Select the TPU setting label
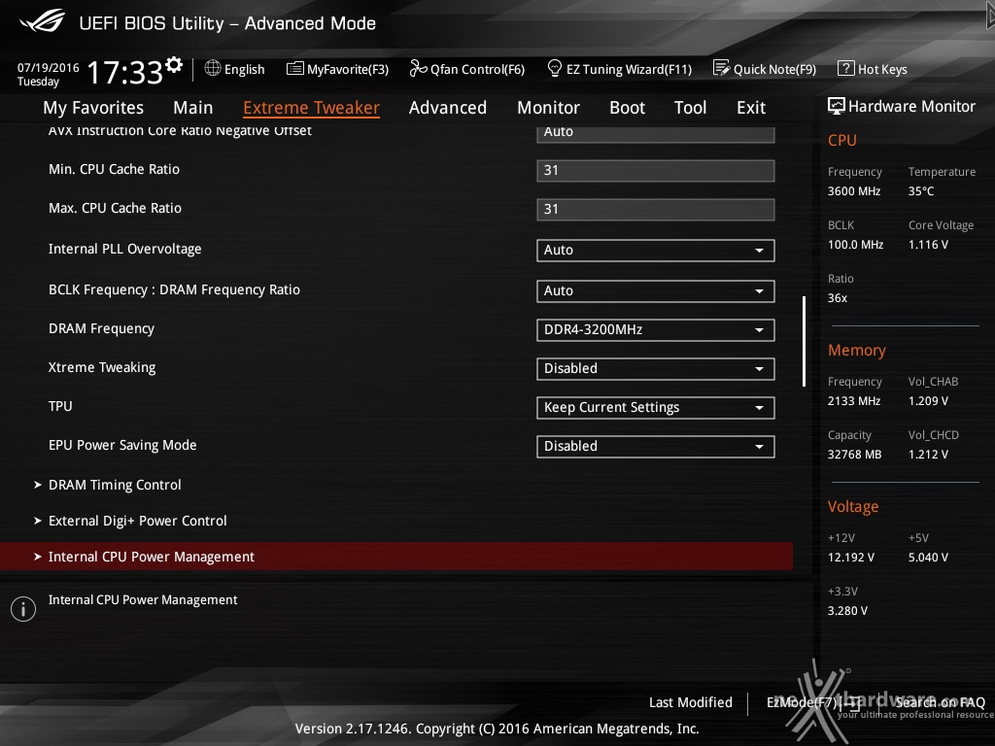Image resolution: width=995 pixels, height=746 pixels. (60, 406)
